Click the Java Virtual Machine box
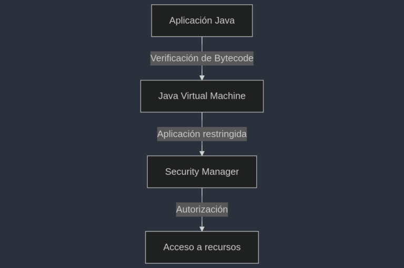Screen dimensions: 404x268 tap(202, 96)
